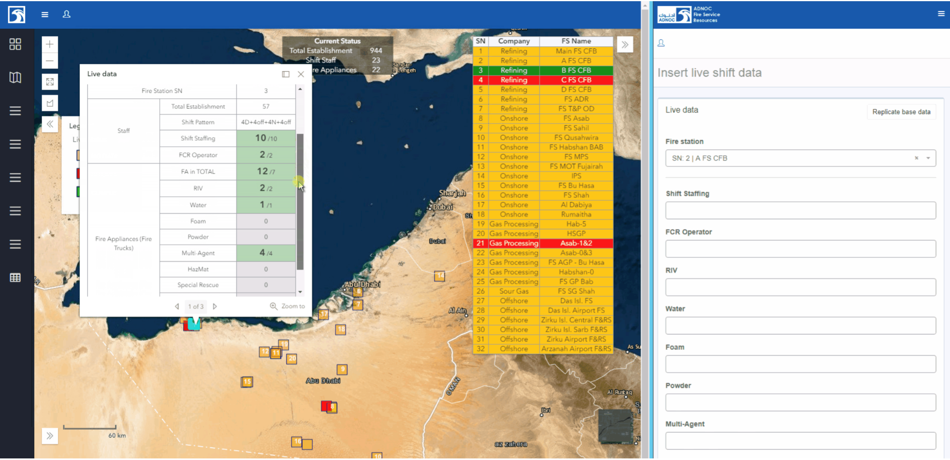Open the map book icon in sidebar
The width and height of the screenshot is (950, 460).
click(x=15, y=77)
